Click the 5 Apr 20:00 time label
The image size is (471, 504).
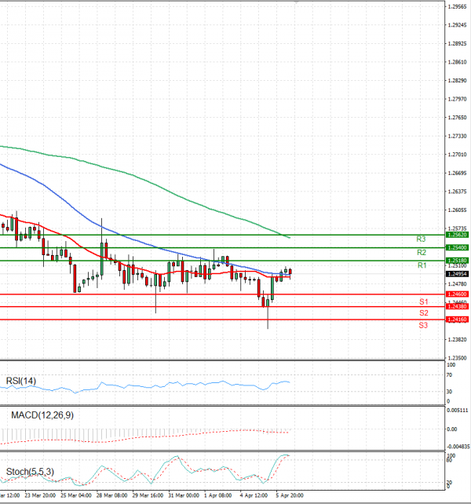point(290,495)
